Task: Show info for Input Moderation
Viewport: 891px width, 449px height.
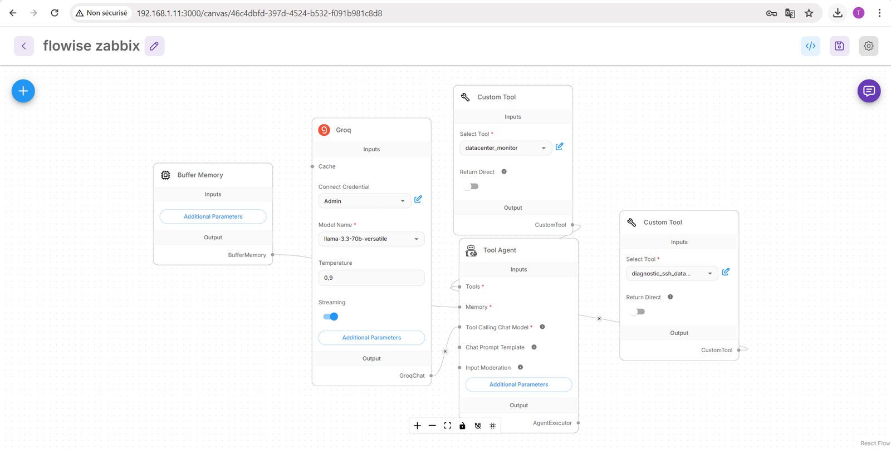Action: point(520,367)
